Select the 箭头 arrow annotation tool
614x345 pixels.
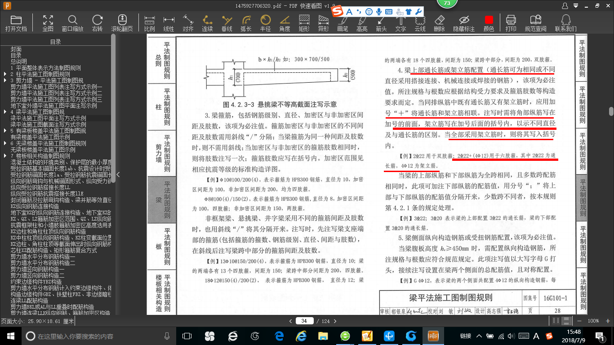tap(381, 23)
